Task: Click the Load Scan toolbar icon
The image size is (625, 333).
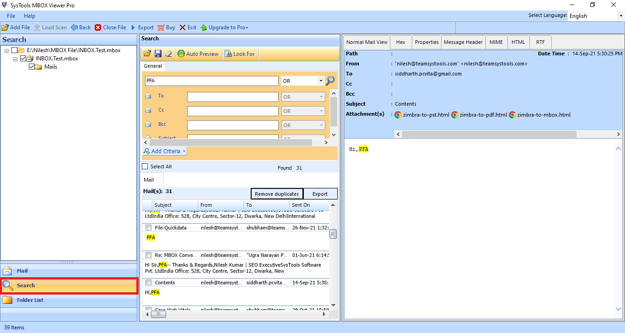Action: [x=37, y=27]
